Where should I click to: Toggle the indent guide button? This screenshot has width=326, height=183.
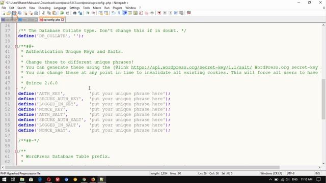125,13
